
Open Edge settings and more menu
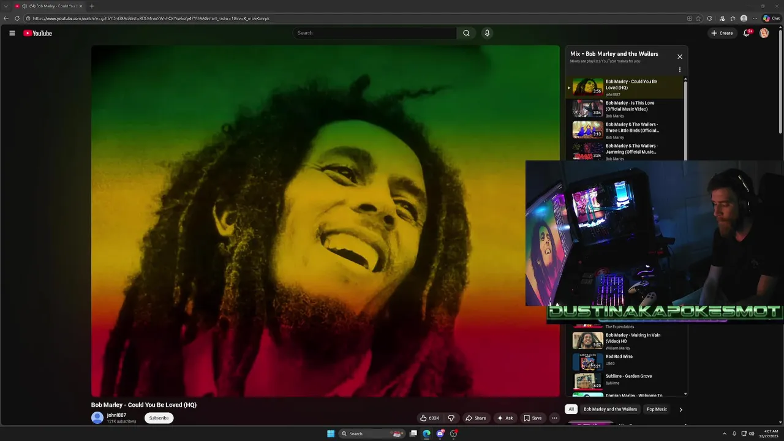[755, 18]
